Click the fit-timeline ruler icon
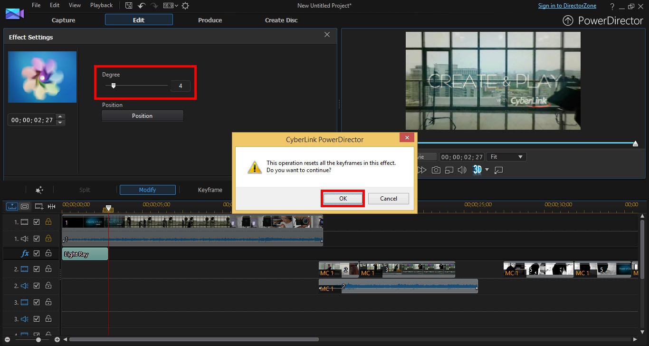Screen dimensions: 649x346 tap(51, 206)
